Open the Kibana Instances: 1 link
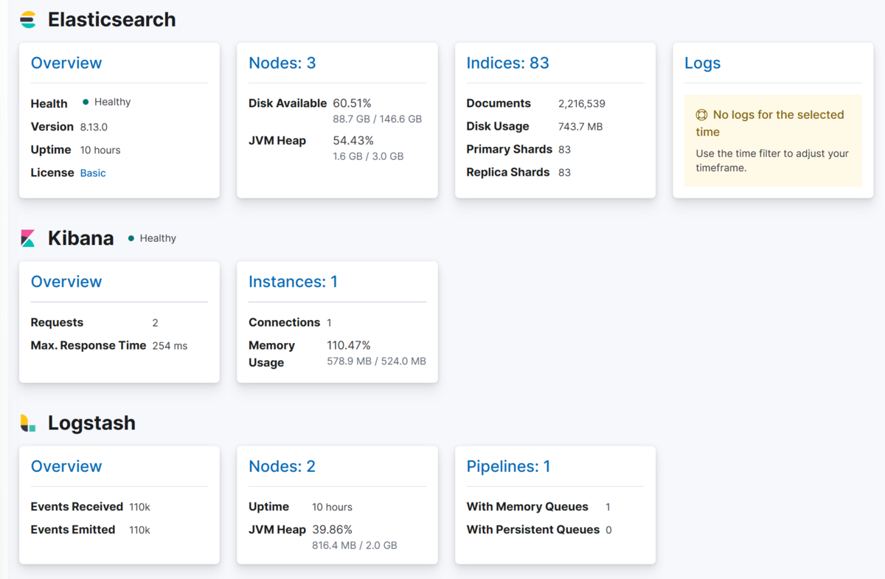885x579 pixels. tap(294, 282)
